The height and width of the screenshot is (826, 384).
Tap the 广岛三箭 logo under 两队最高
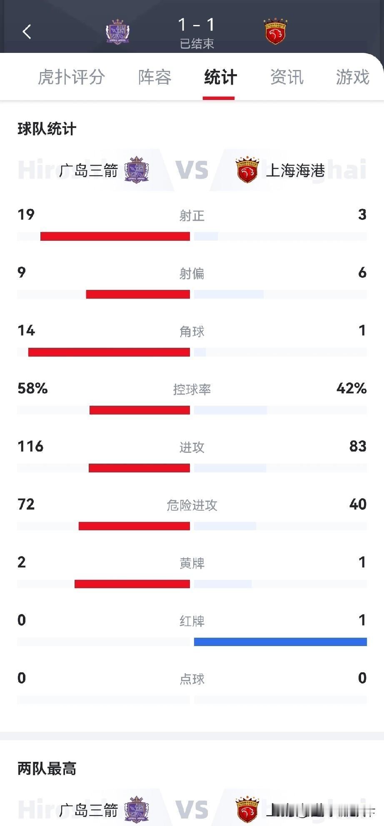point(137,810)
